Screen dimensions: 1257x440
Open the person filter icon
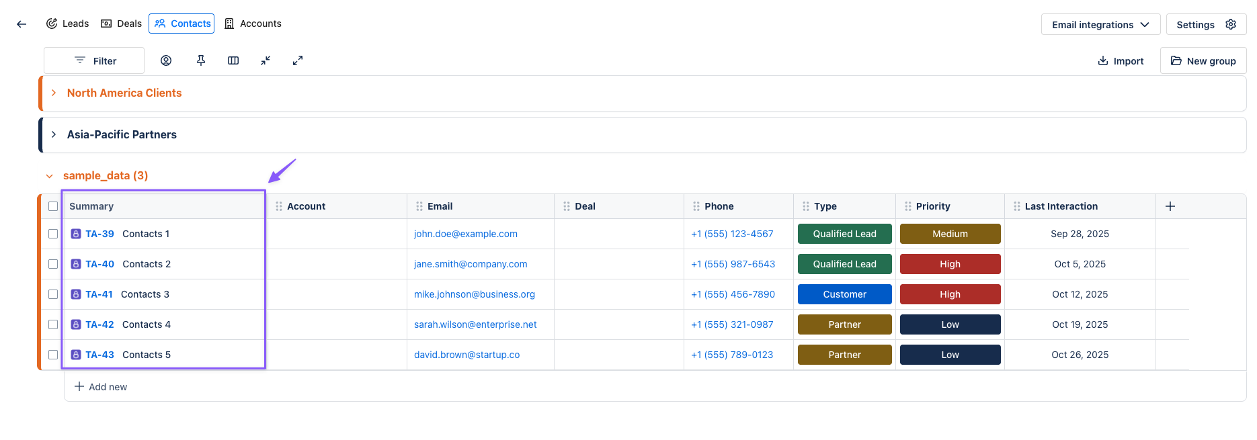(166, 60)
